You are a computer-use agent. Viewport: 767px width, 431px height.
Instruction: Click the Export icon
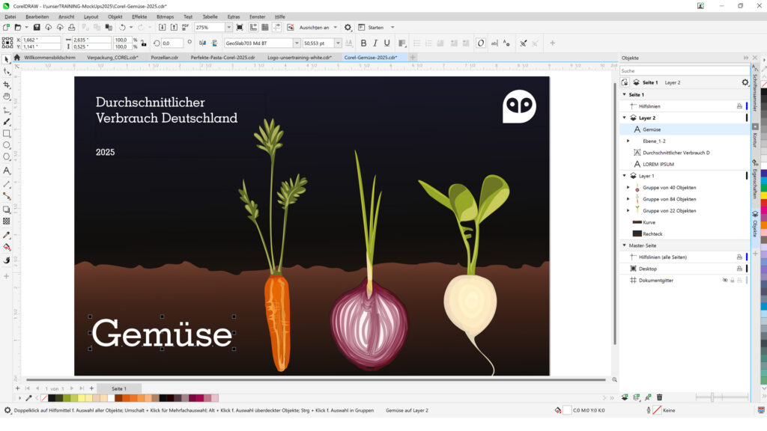[174, 28]
